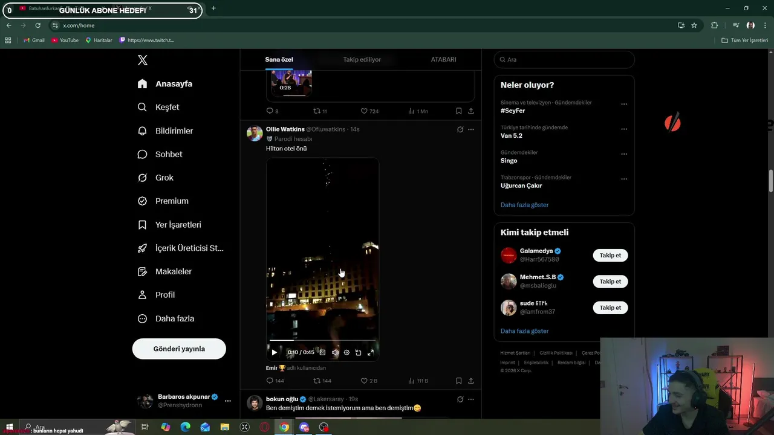Open Bildirimler notifications page
The height and width of the screenshot is (435, 774).
coord(165,130)
